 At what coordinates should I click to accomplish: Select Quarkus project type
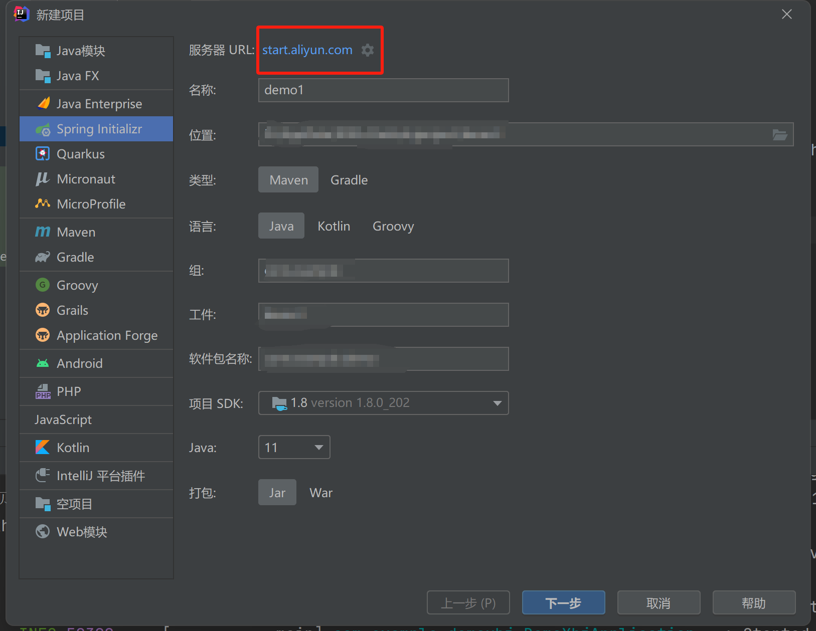96,154
